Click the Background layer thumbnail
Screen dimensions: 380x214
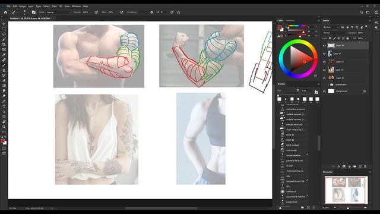coord(331,91)
